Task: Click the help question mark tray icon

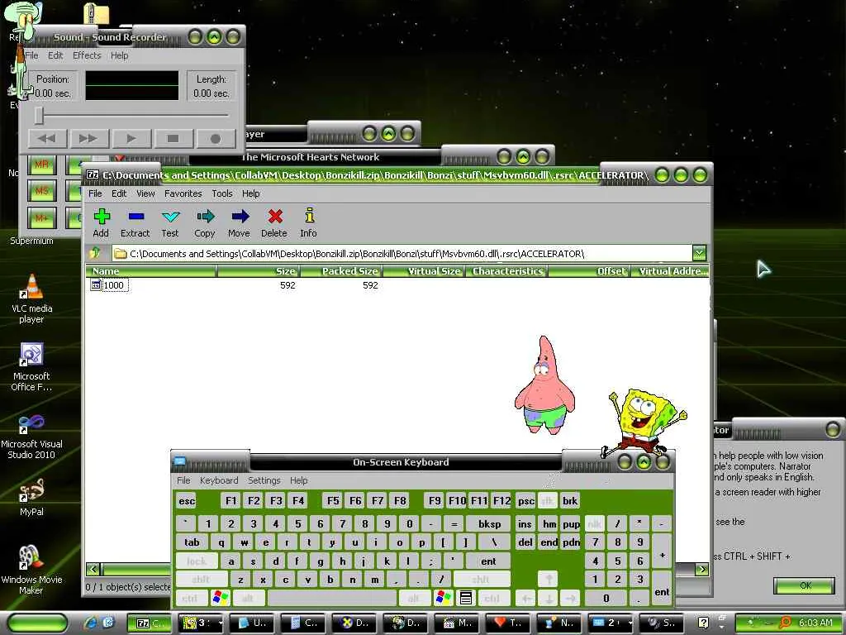Action: coord(703,623)
